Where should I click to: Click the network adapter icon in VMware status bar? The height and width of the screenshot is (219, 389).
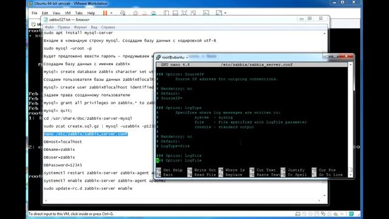coord(323,214)
